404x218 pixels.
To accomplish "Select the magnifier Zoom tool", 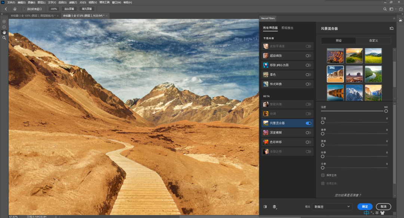I will point(4,38).
